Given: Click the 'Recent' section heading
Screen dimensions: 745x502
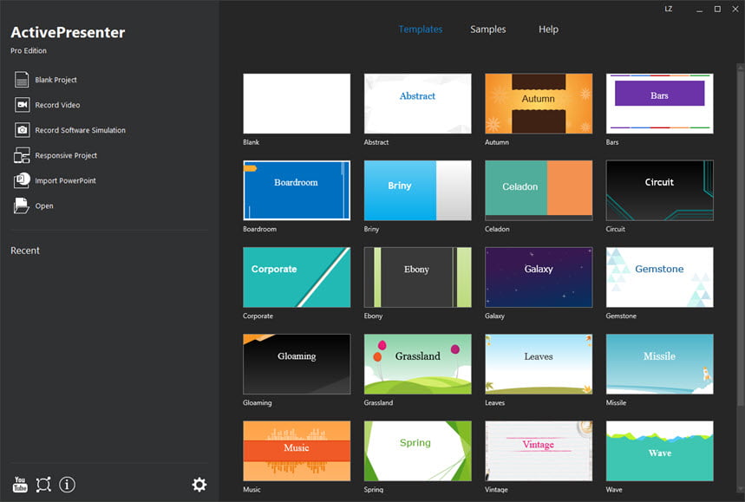Looking at the screenshot, I should 25,251.
